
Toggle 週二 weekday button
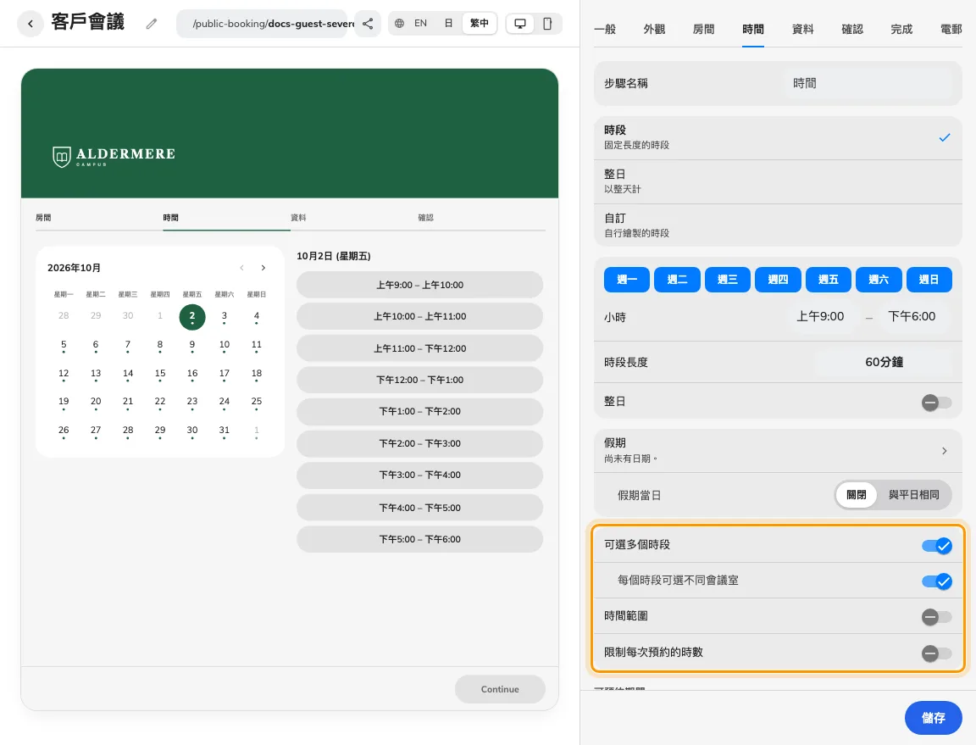click(x=677, y=280)
